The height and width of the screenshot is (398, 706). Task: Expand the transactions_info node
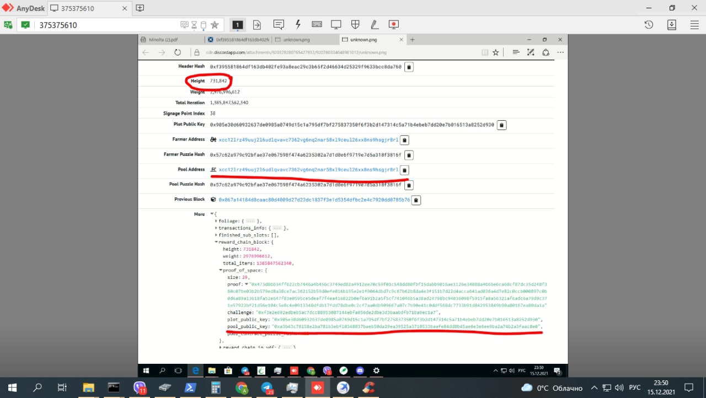pos(216,228)
